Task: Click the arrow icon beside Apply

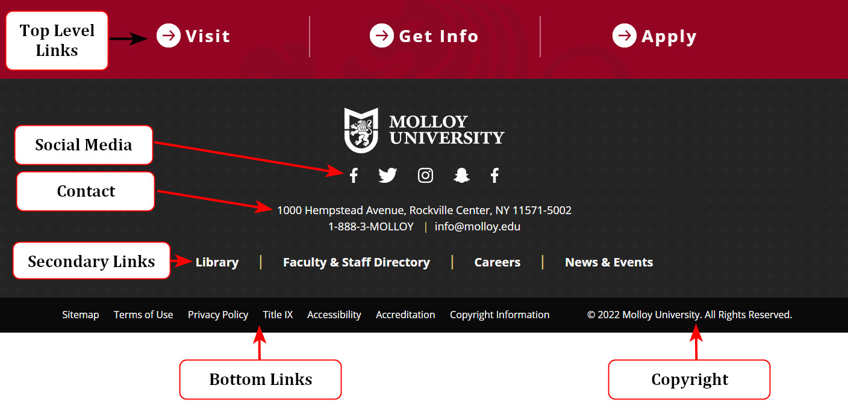Action: click(625, 35)
